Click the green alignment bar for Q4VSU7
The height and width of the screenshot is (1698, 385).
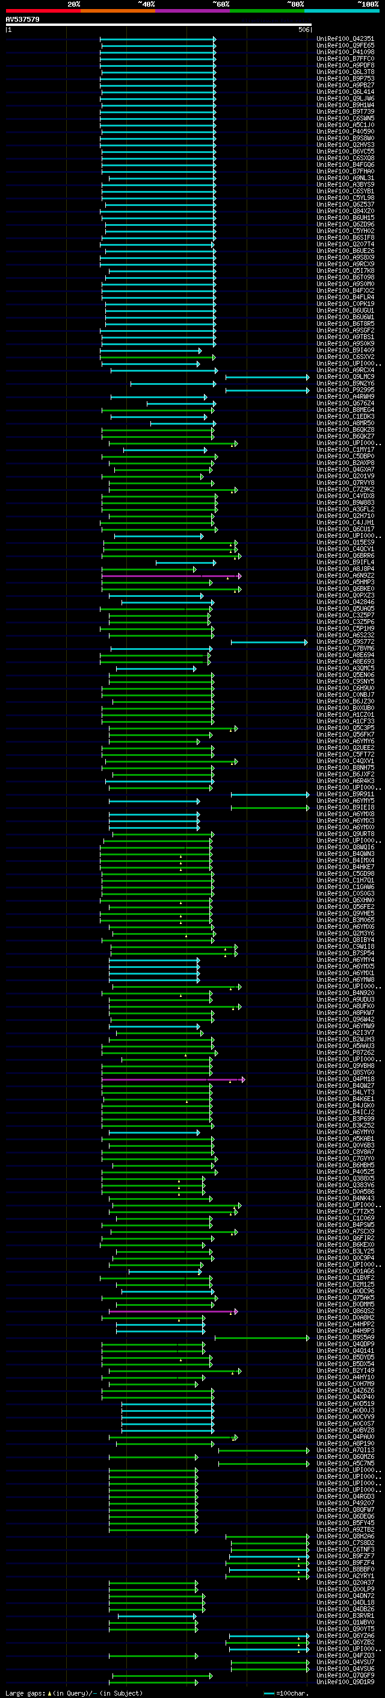point(271,1663)
